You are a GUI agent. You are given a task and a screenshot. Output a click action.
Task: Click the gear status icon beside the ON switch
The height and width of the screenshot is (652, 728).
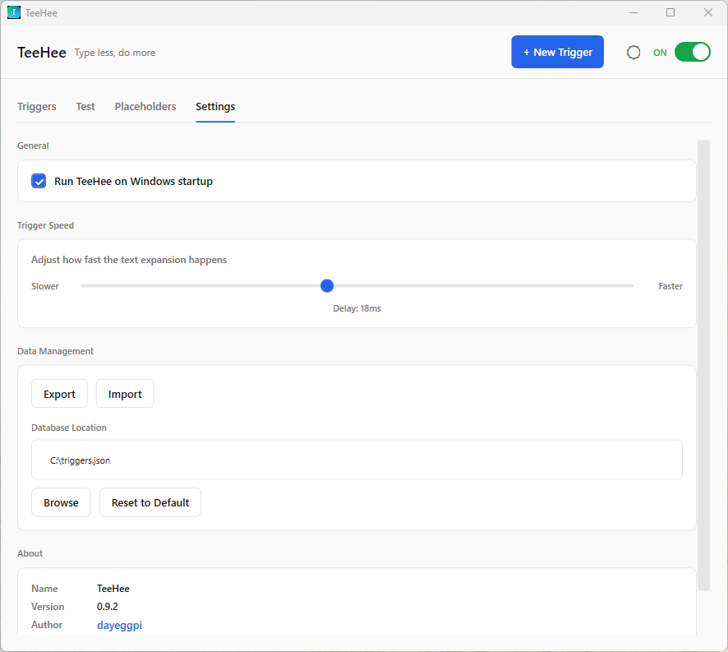tap(634, 52)
